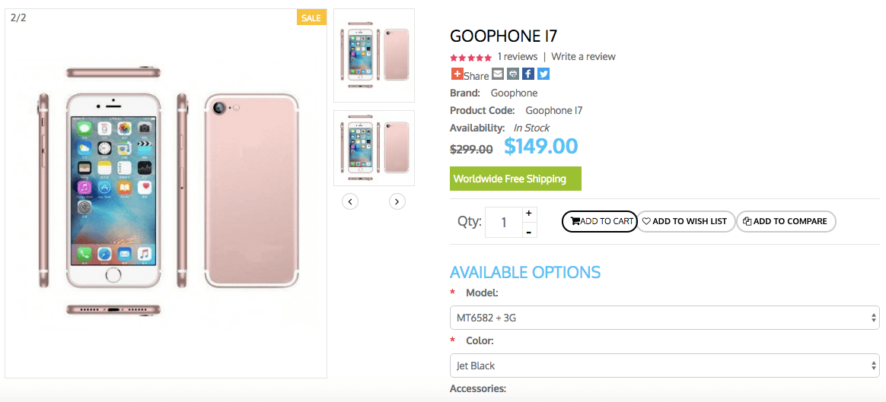Open the Color dropdown showing Jet Black
Viewport: 886px width, 402px height.
coord(664,366)
